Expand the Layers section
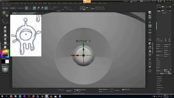This screenshot has height=98, width=174. point(158,83)
